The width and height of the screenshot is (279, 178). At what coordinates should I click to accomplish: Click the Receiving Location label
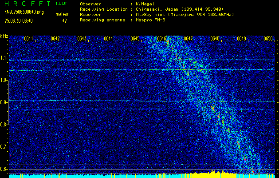point(104,9)
